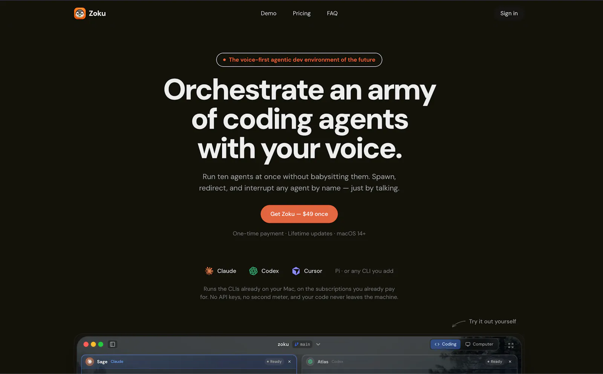Click the Ready status on Sage pane
The height and width of the screenshot is (374, 603).
(274, 362)
